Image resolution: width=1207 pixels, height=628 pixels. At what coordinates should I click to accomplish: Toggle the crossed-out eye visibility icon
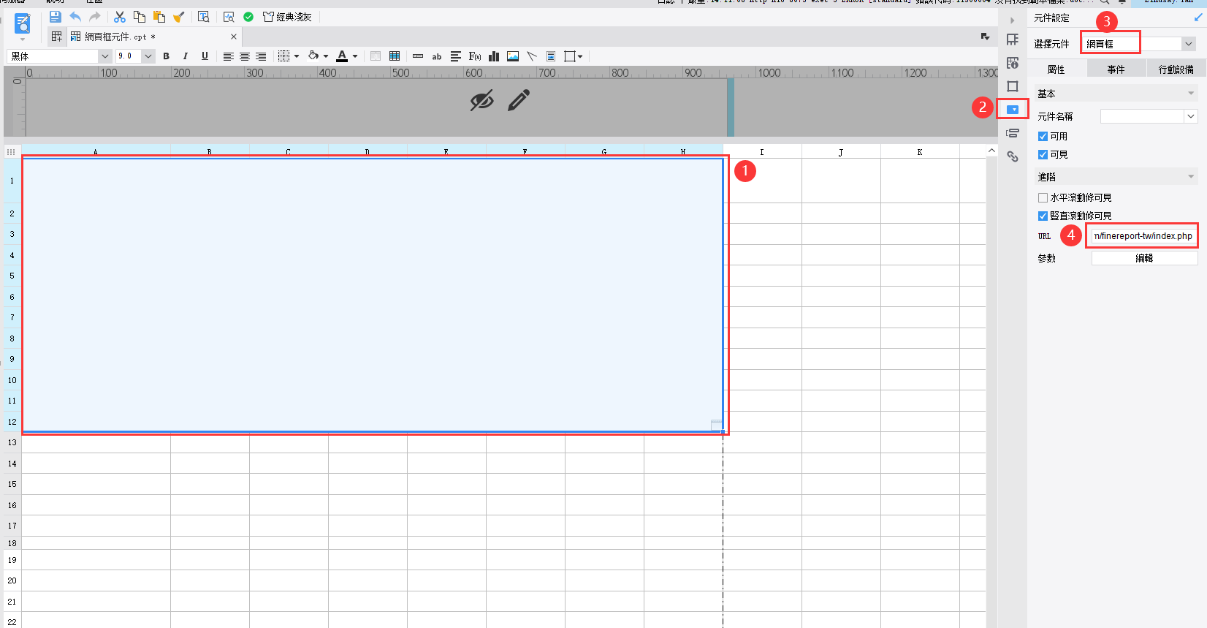(481, 101)
